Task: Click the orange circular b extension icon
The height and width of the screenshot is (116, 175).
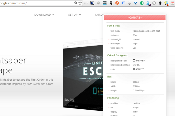Action: (117, 3)
